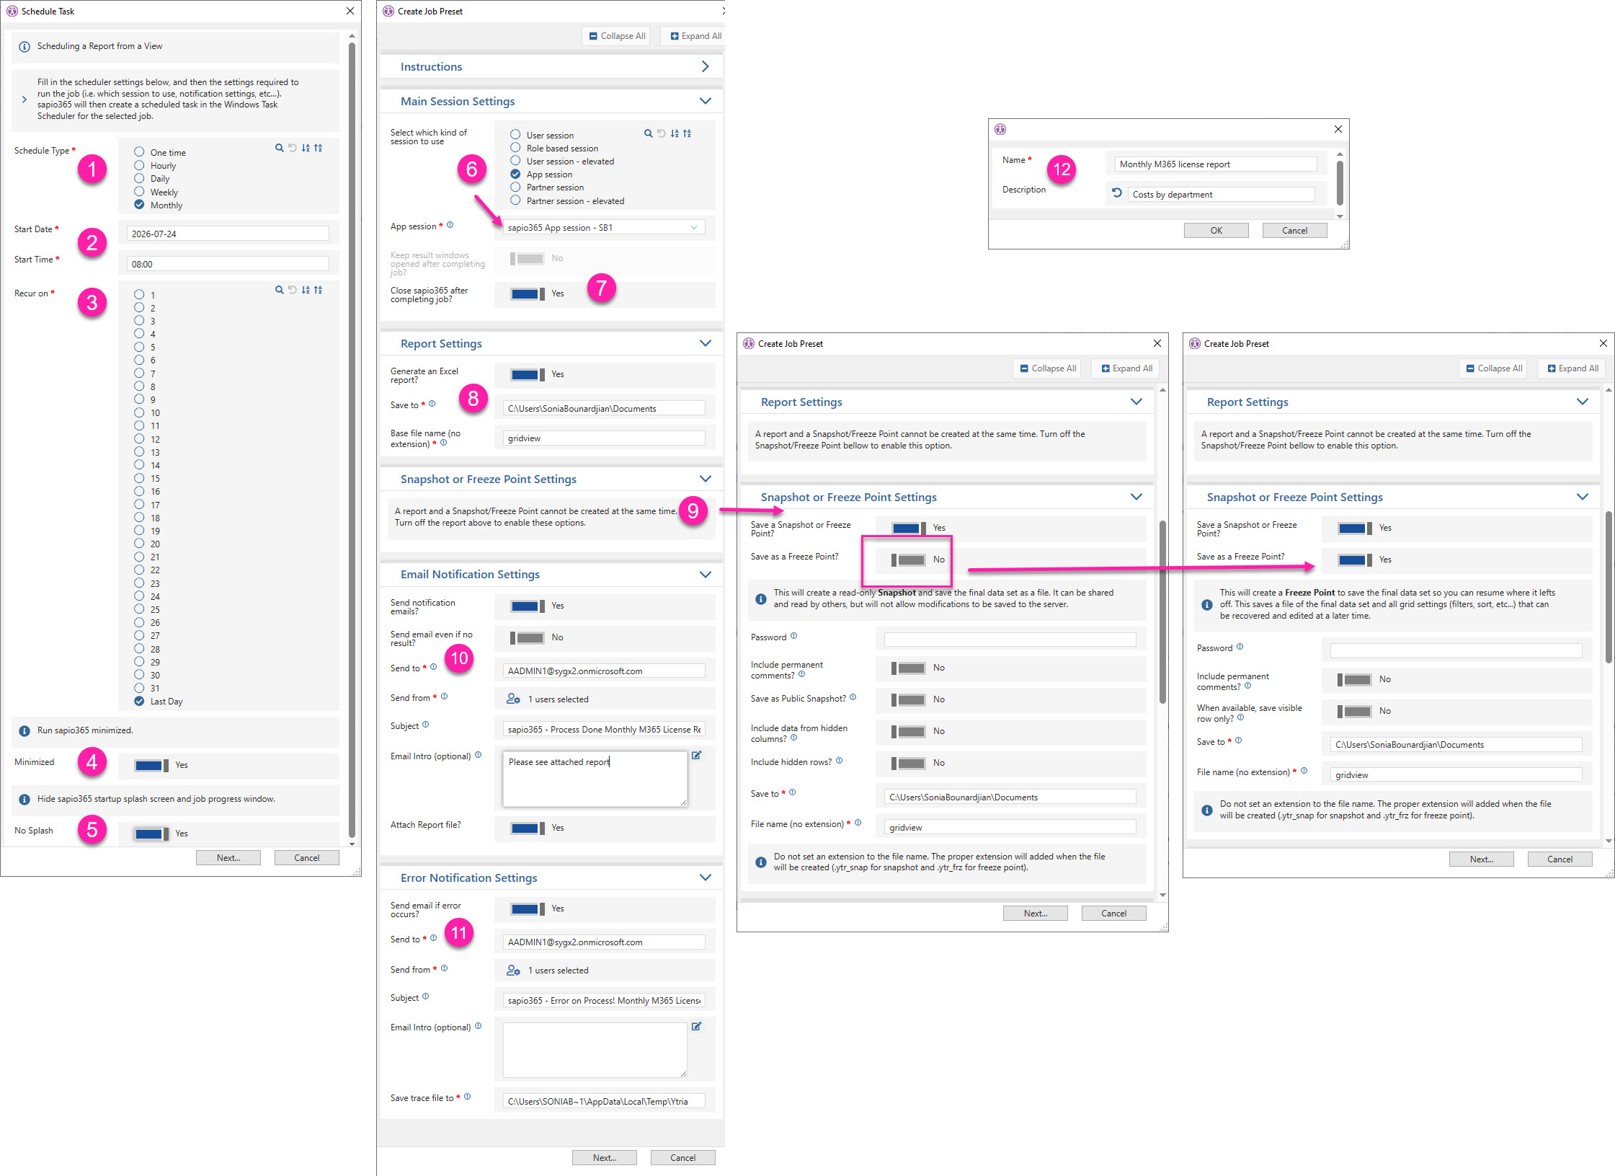1615x1176 pixels.
Task: Open user picker icon under Email Notification Send from
Action: point(513,699)
